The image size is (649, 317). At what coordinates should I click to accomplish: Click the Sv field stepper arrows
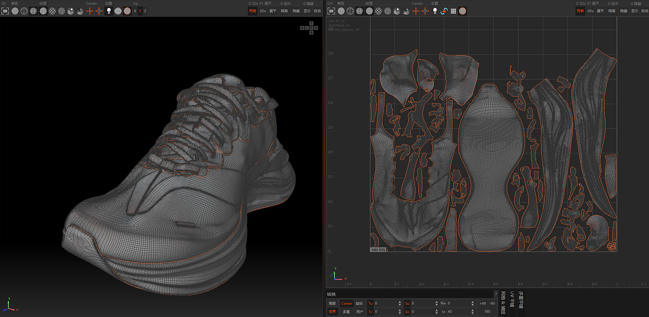[x=437, y=311]
